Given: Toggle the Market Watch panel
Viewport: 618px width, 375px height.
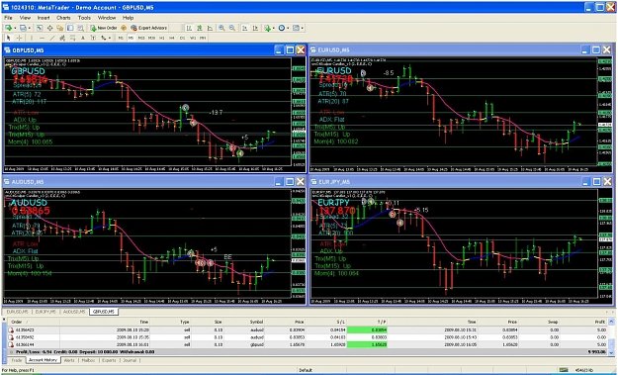Looking at the screenshot, I should (40, 28).
